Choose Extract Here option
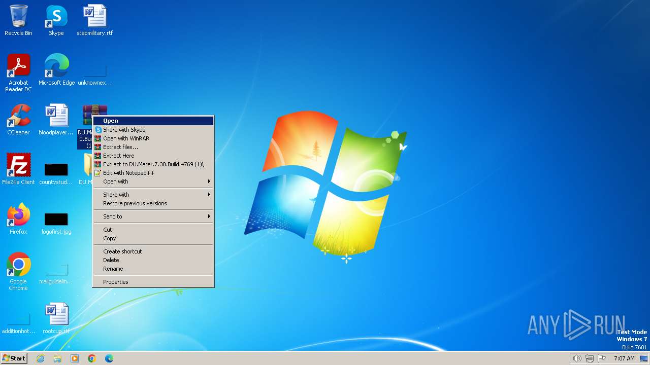 point(153,156)
